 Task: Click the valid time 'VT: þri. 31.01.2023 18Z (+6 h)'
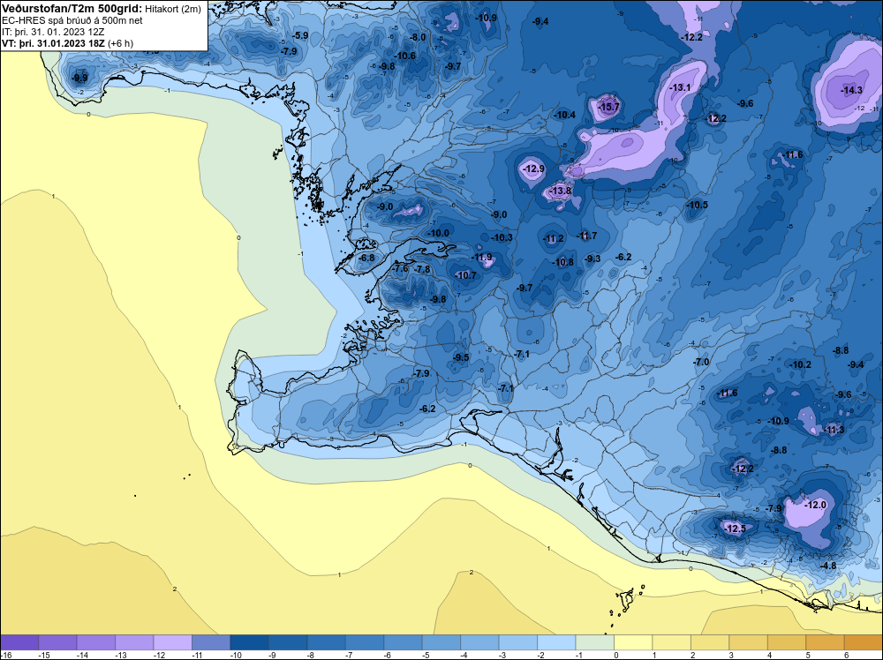coord(68,43)
